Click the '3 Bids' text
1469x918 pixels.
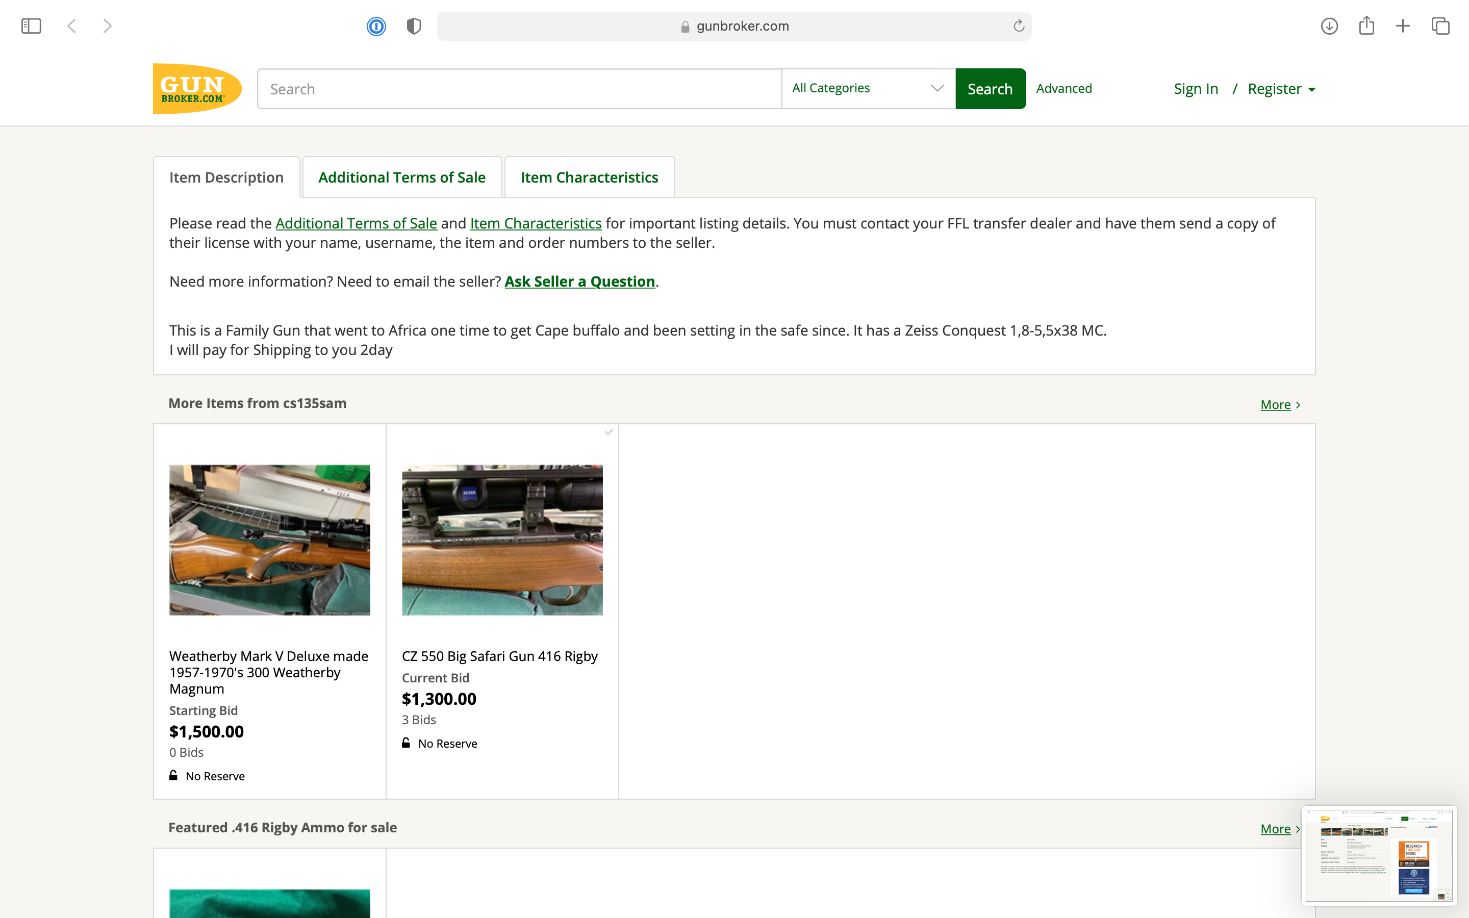click(419, 720)
